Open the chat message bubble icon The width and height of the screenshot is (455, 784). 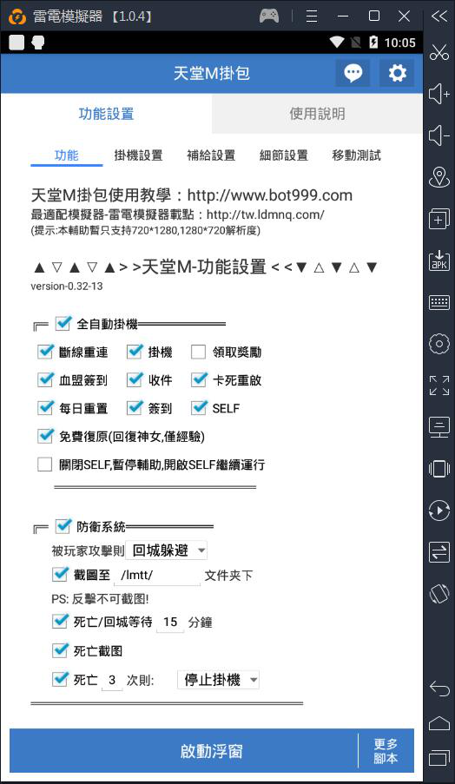[353, 74]
